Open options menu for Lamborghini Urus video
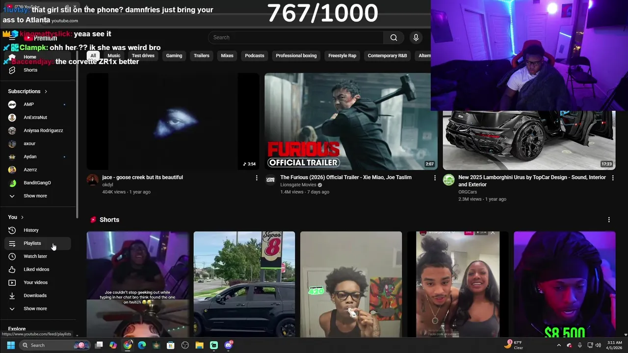The width and height of the screenshot is (628, 353). (x=612, y=178)
